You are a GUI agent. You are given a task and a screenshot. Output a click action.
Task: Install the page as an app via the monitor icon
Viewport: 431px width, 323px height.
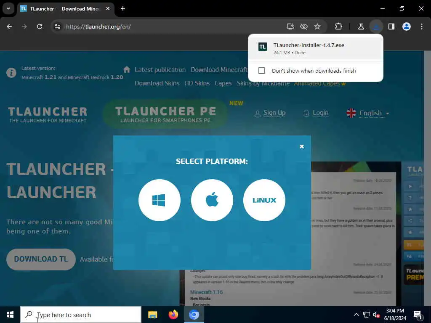[x=290, y=26]
